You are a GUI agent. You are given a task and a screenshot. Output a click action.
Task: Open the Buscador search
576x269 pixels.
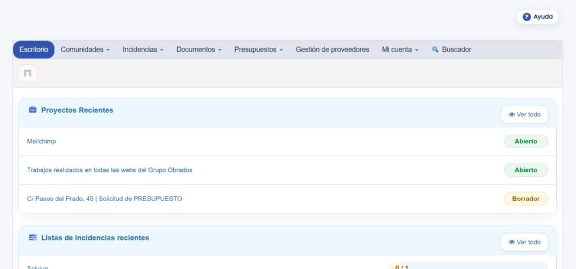pyautogui.click(x=452, y=49)
